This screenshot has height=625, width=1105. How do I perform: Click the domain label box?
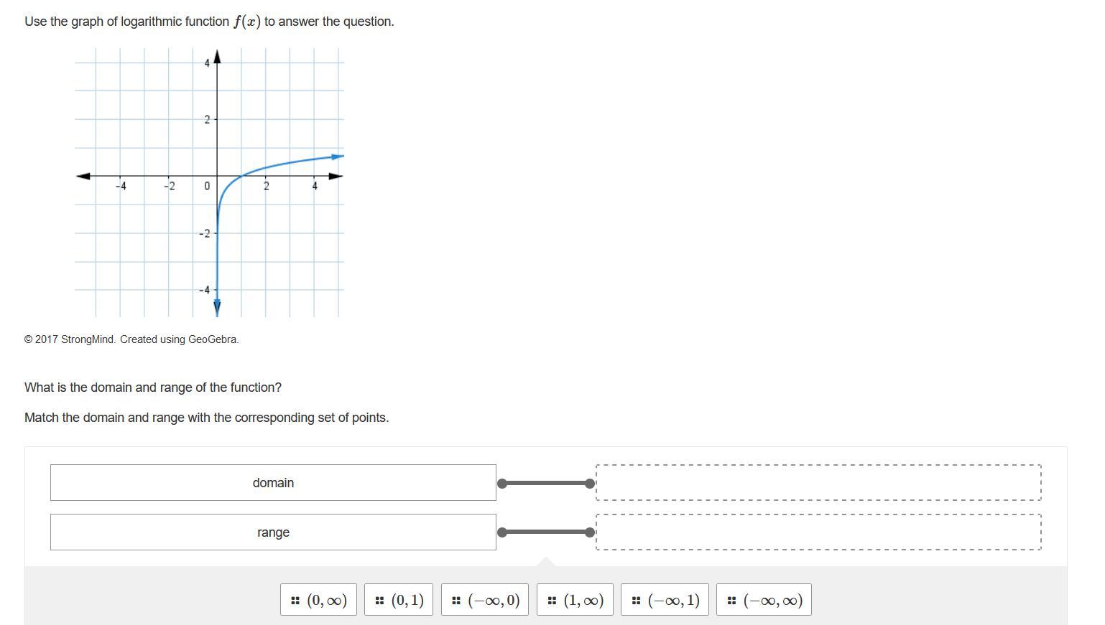tap(273, 483)
